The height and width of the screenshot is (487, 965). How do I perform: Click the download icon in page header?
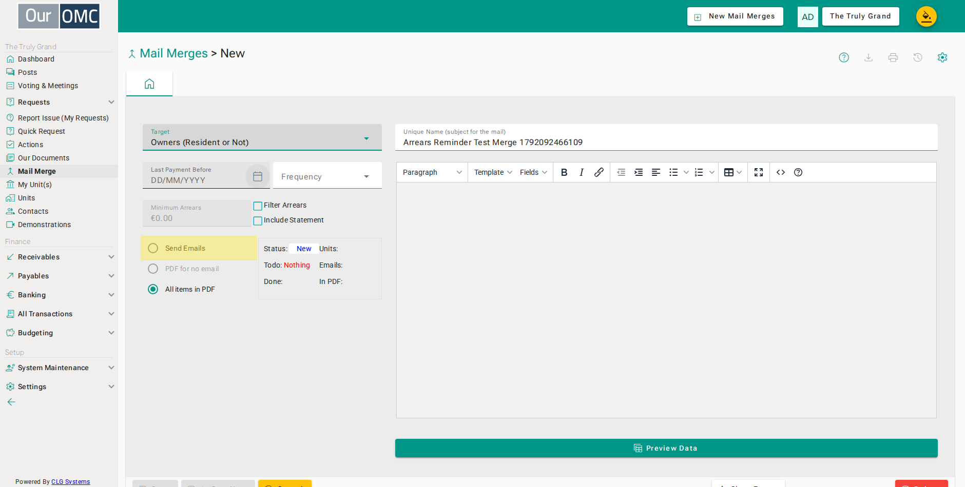coord(868,57)
